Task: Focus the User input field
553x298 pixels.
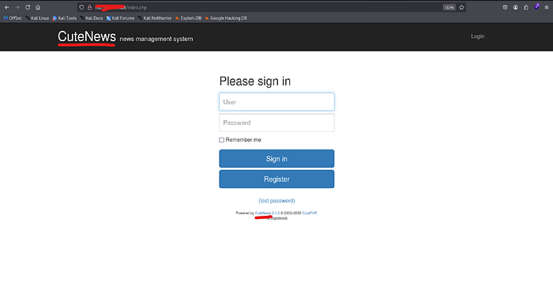Action: (276, 102)
